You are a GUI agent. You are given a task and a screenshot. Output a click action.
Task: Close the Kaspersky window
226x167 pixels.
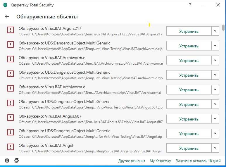218,5
